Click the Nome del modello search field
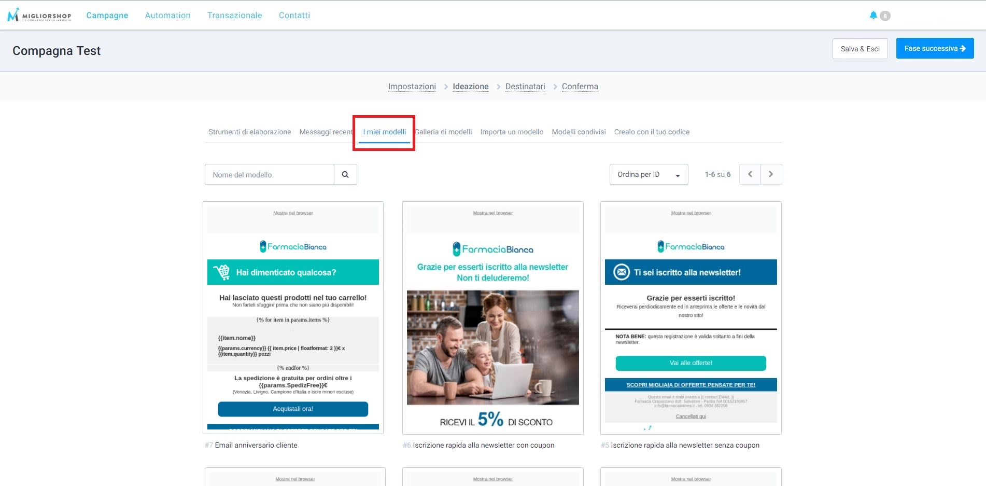The image size is (986, 486). (x=269, y=175)
